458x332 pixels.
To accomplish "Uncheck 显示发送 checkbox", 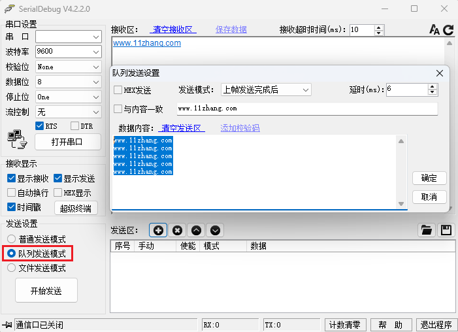I will pyautogui.click(x=58, y=178).
